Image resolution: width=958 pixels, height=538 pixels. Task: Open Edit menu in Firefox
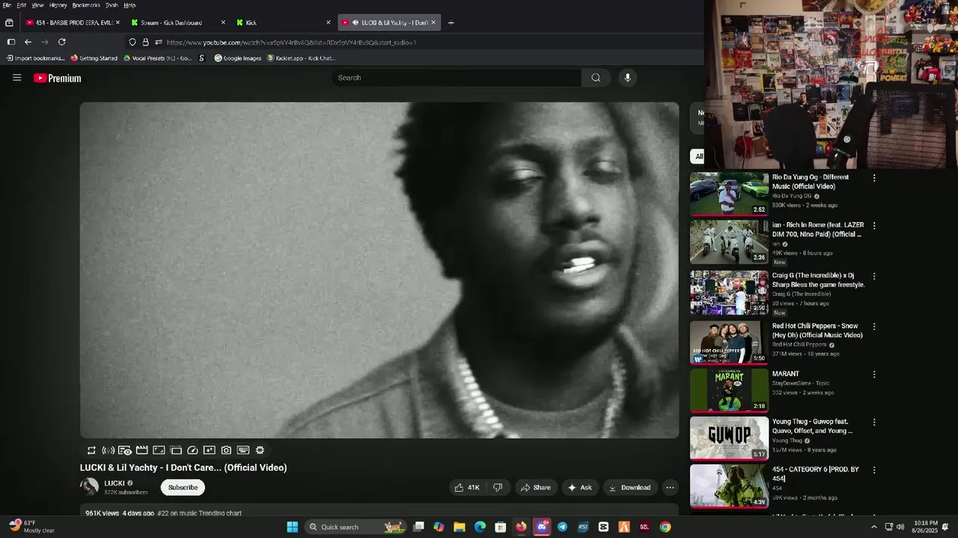pyautogui.click(x=22, y=5)
